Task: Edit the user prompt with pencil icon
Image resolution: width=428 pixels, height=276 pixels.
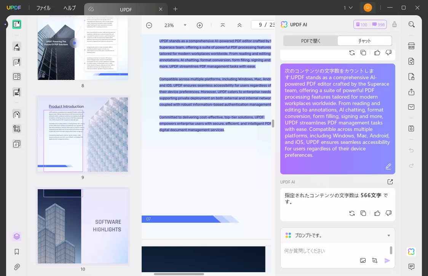Action: [388, 166]
